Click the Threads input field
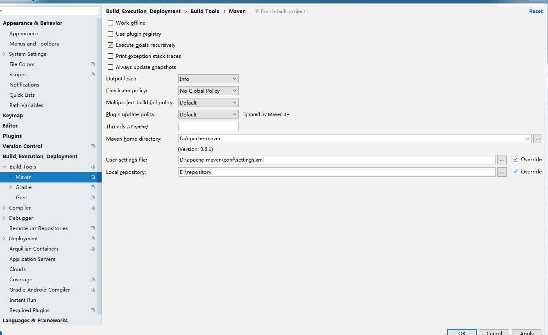548x335 pixels. click(x=208, y=126)
